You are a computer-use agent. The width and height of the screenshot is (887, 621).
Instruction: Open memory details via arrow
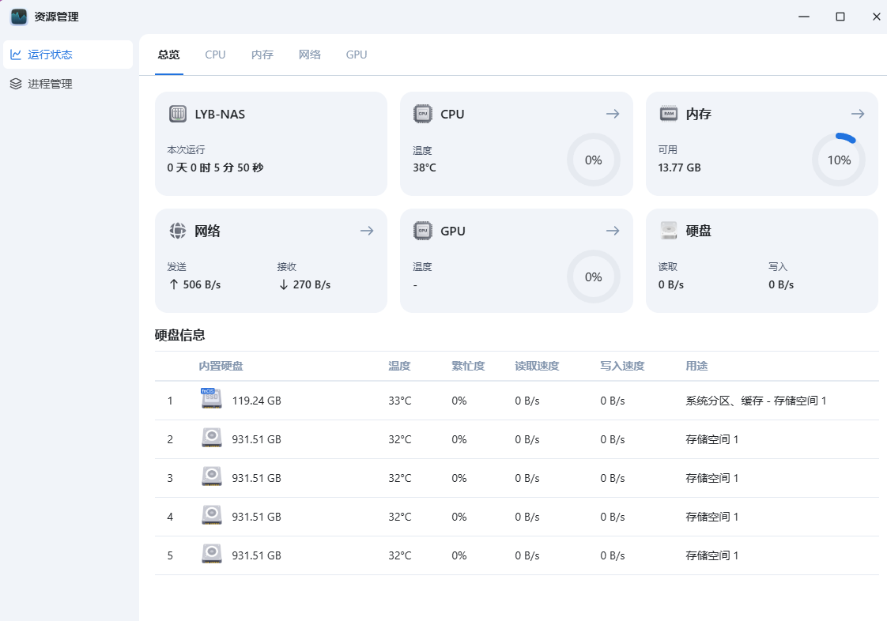tap(858, 114)
